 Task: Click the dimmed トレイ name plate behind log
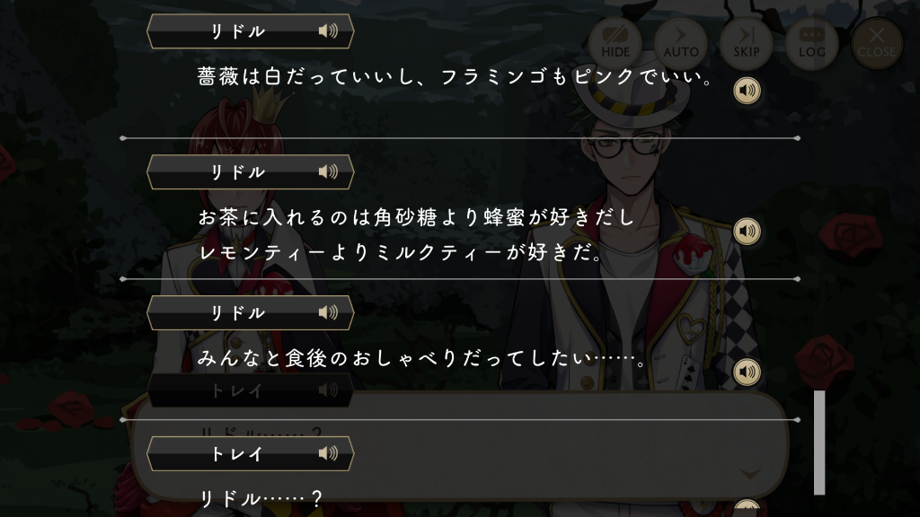pyautogui.click(x=250, y=390)
